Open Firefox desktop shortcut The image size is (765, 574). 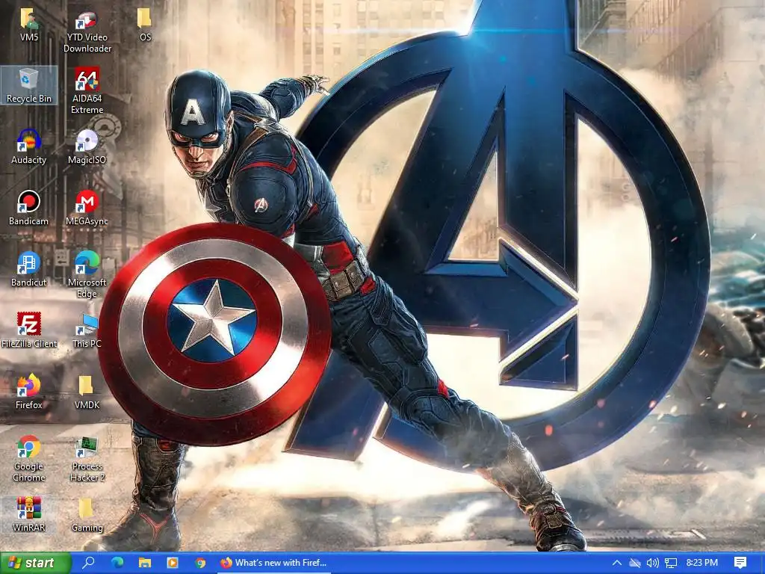[x=29, y=392]
